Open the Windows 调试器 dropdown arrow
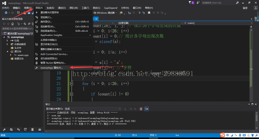Screen dimensions: 259x139 (x=116, y=13)
